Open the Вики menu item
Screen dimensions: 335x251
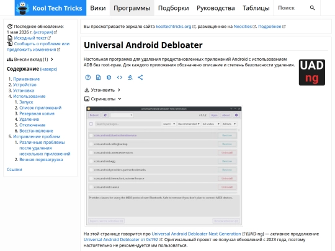click(x=98, y=8)
